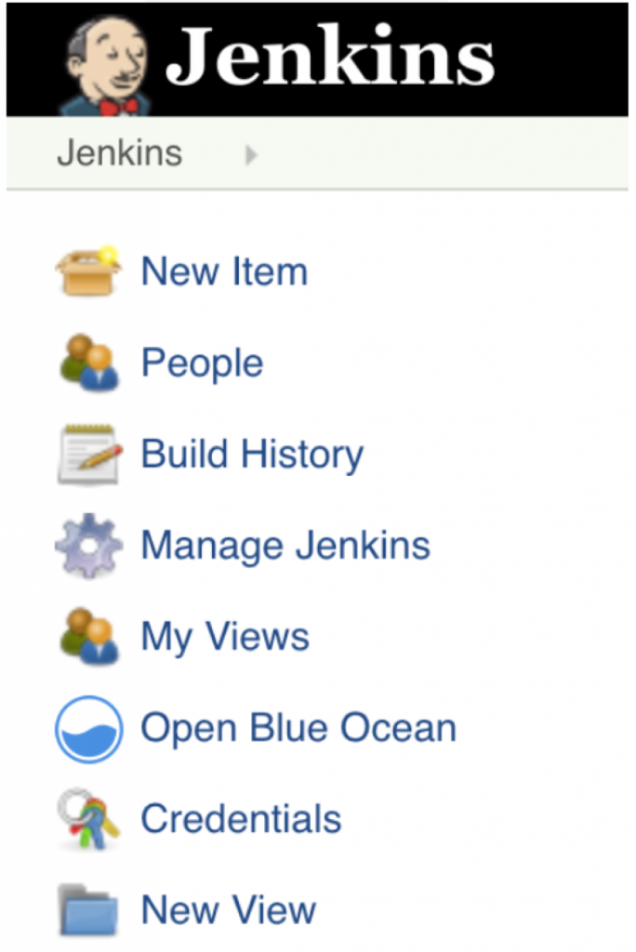Open the New Item link

click(x=224, y=271)
